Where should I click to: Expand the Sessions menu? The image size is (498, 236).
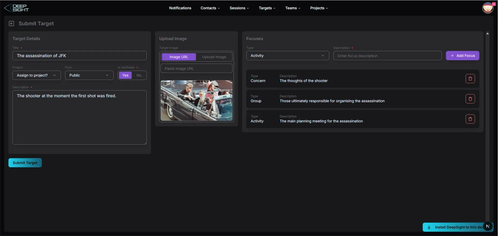(239, 8)
